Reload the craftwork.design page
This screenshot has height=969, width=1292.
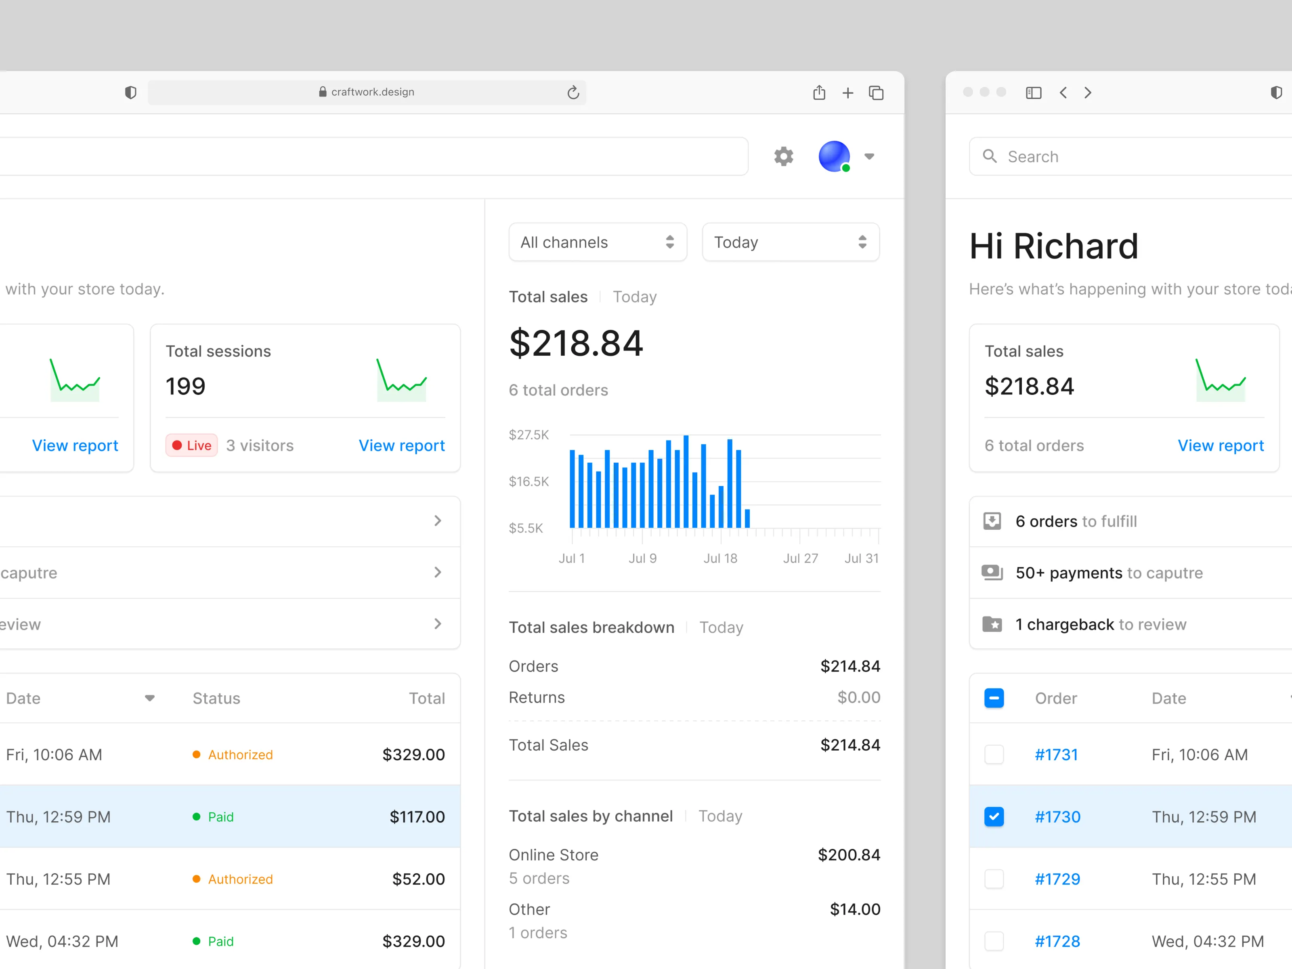(x=573, y=92)
